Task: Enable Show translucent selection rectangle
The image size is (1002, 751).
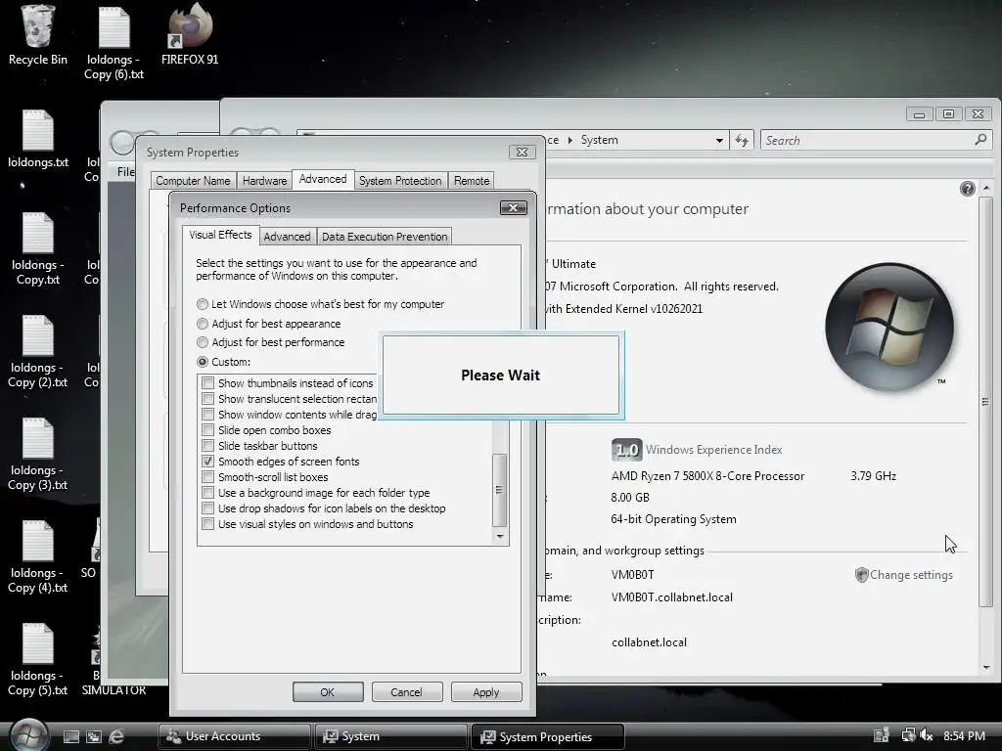Action: [x=207, y=399]
